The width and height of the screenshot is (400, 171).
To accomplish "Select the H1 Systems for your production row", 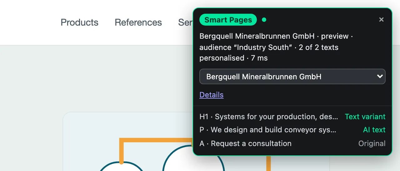I will pyautogui.click(x=292, y=117).
